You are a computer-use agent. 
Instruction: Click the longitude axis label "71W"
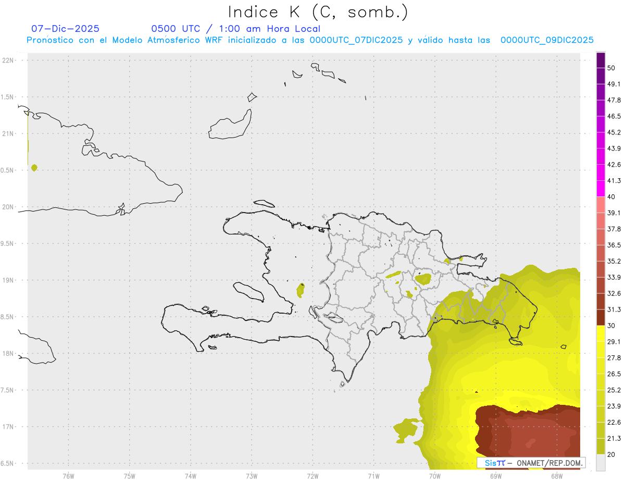373,476
